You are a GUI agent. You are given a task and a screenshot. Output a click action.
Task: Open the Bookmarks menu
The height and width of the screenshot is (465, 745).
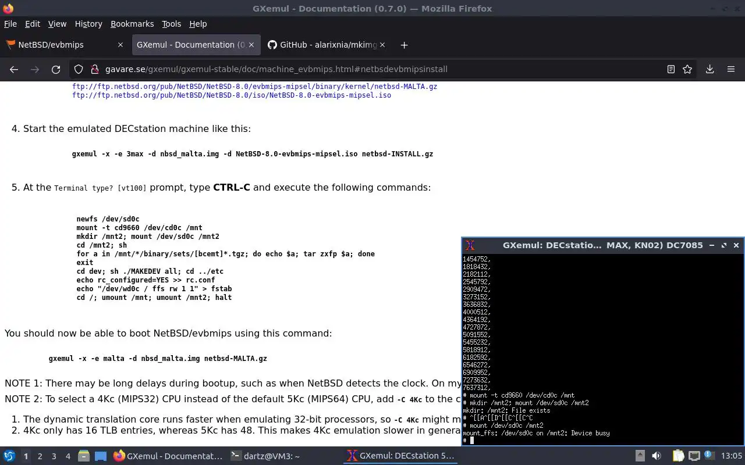(x=132, y=24)
